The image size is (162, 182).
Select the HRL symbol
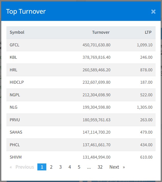click(x=14, y=70)
